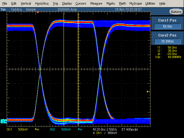
Task: Select the Curs1 Pos value field
Action: (x=167, y=26)
